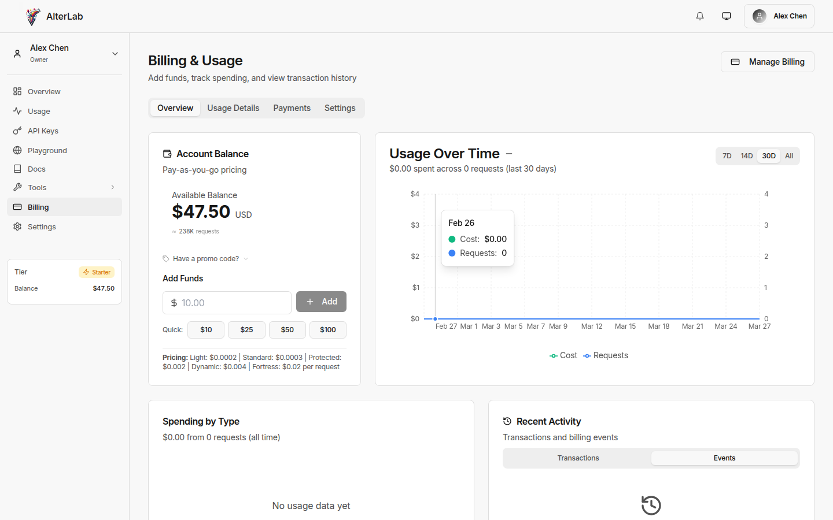Go to Settings in the sidebar
The width and height of the screenshot is (833, 520).
click(x=64, y=226)
